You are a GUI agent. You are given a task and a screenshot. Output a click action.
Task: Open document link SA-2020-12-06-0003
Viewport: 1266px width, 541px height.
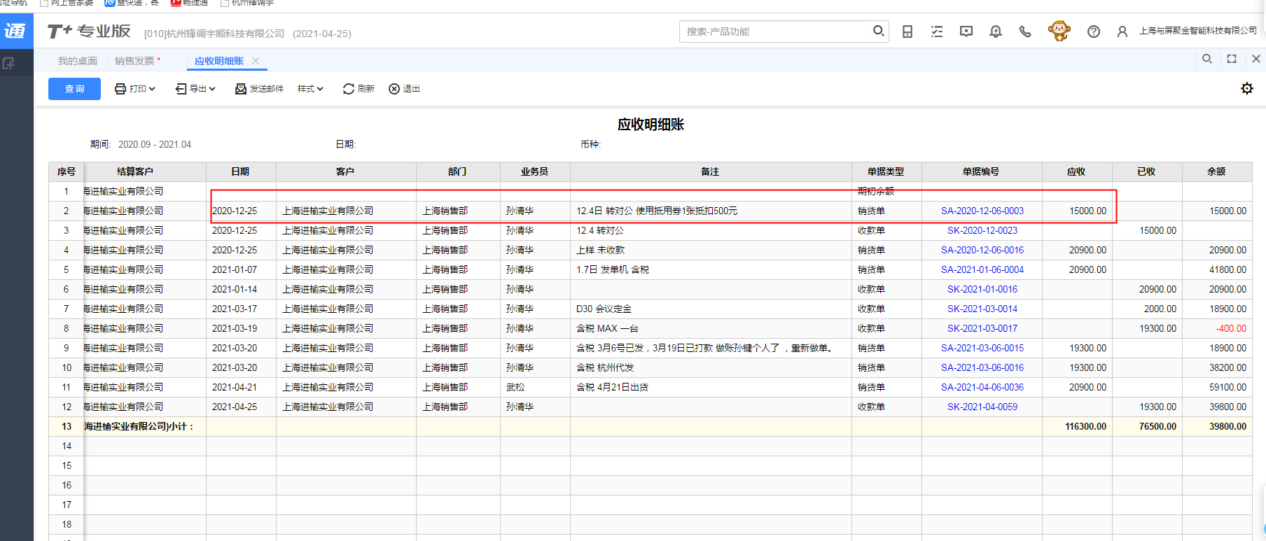pyautogui.click(x=982, y=211)
